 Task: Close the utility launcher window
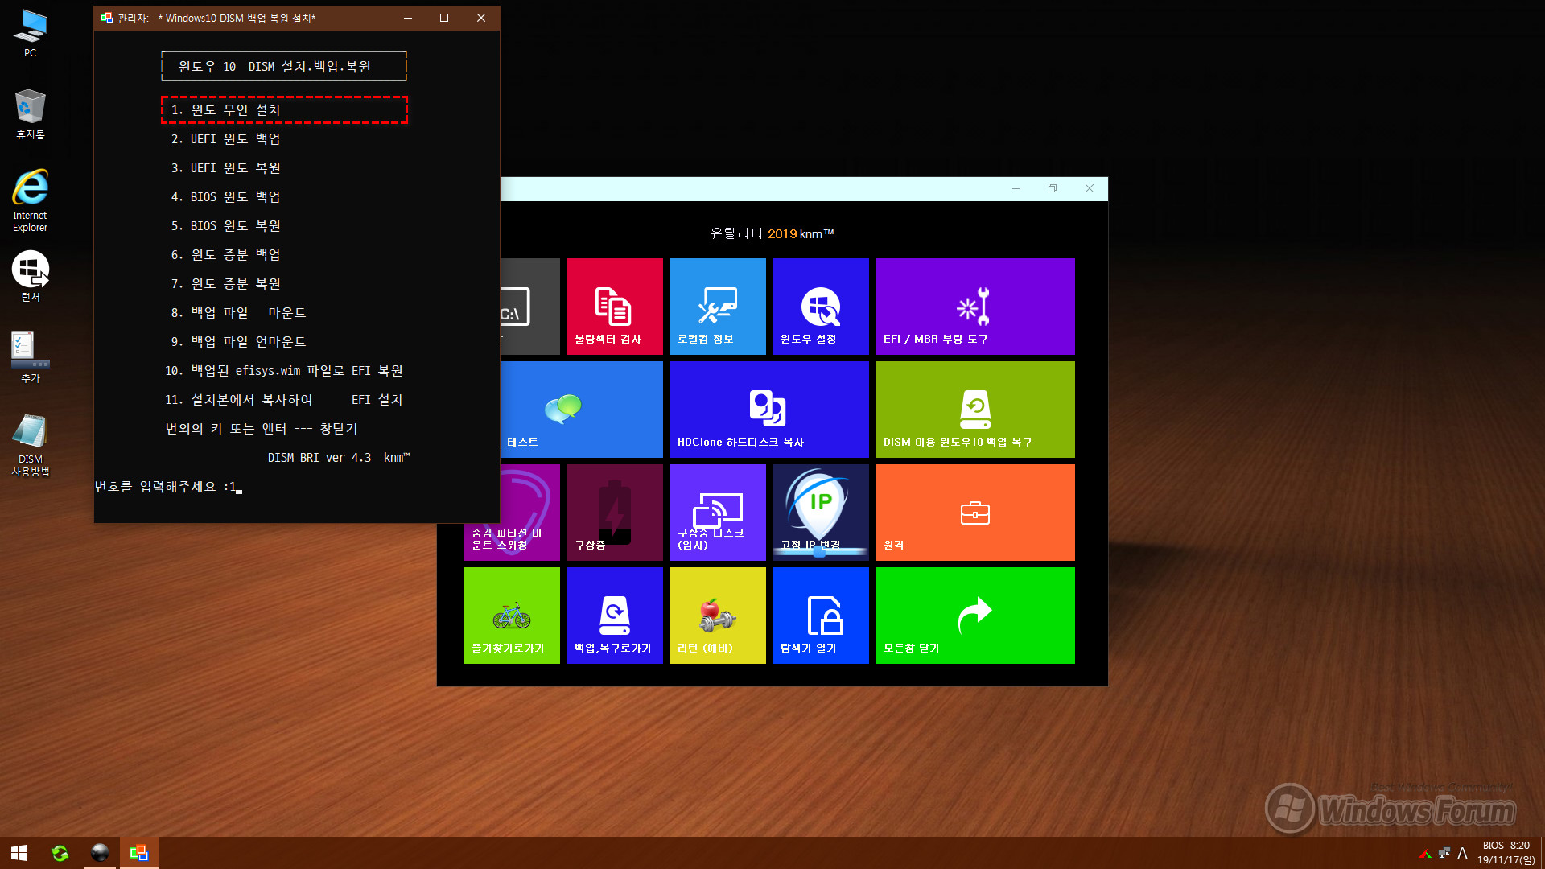(x=1089, y=188)
